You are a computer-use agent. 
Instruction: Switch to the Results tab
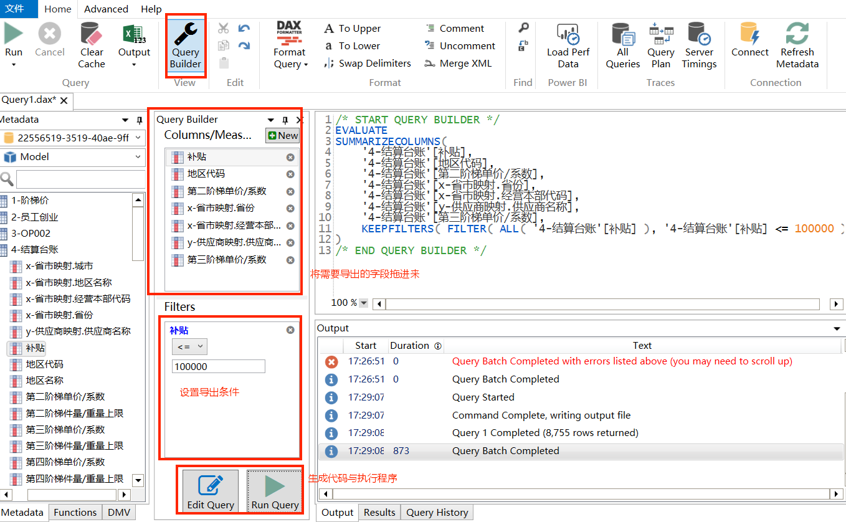[x=379, y=512]
